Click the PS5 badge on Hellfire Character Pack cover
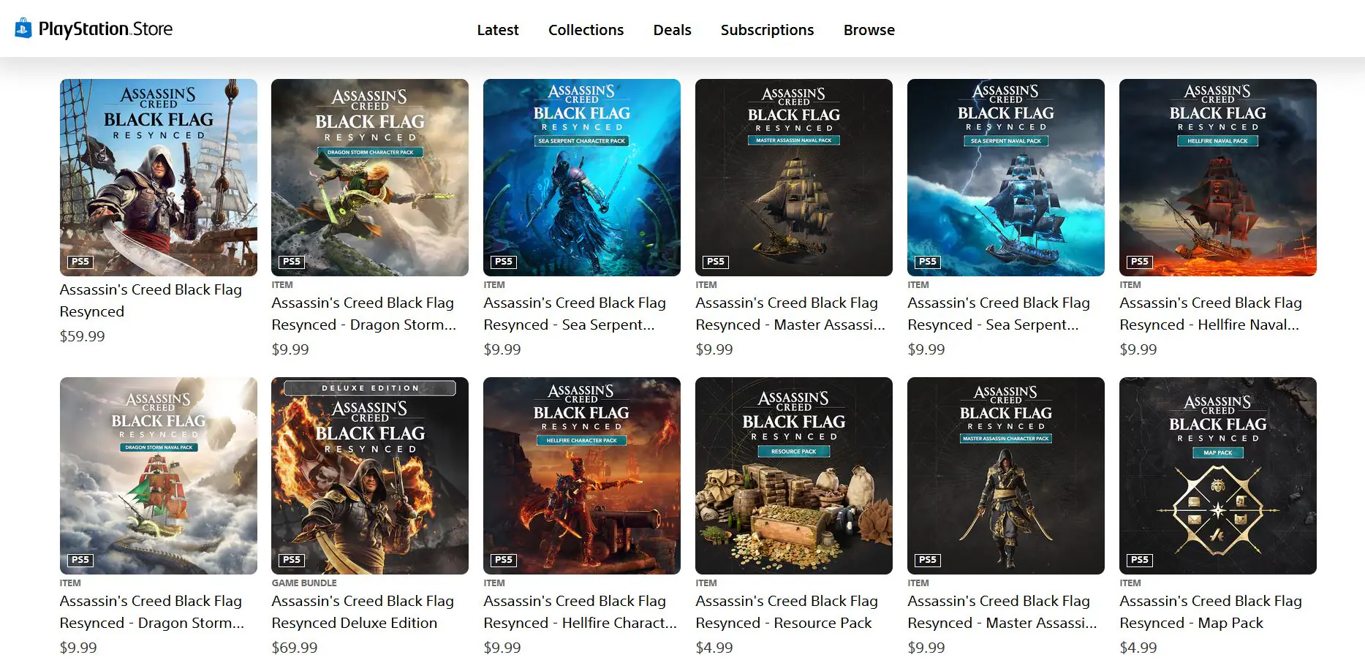Image resolution: width=1365 pixels, height=671 pixels. coord(503,559)
